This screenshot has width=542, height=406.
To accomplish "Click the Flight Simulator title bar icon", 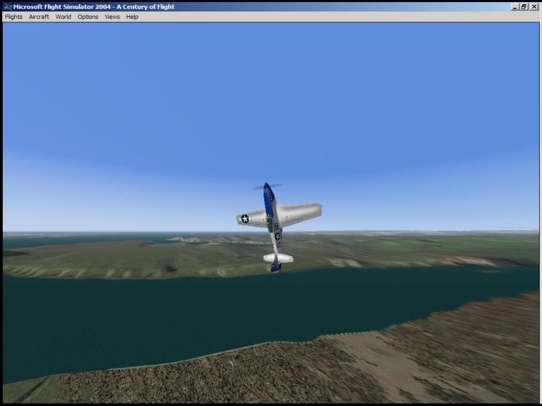I will pyautogui.click(x=7, y=7).
